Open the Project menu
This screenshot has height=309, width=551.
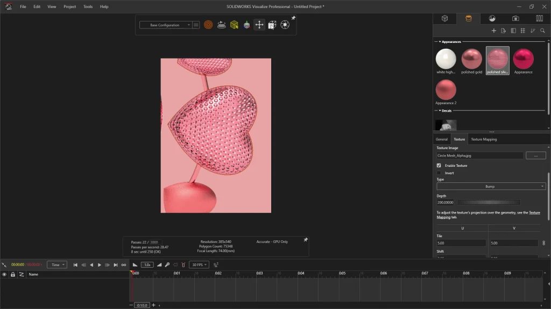(x=69, y=7)
